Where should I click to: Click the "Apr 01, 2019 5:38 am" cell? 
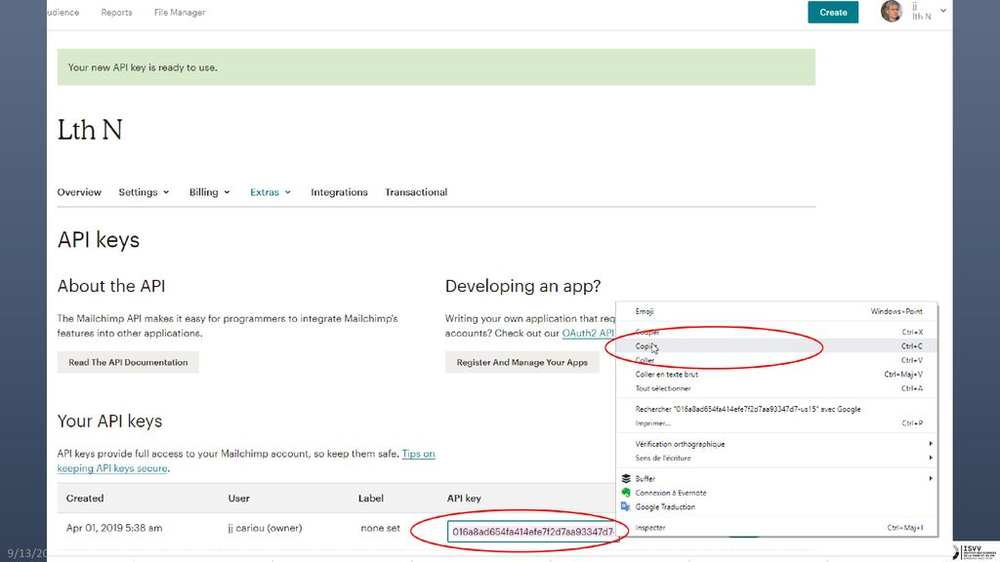point(114,528)
